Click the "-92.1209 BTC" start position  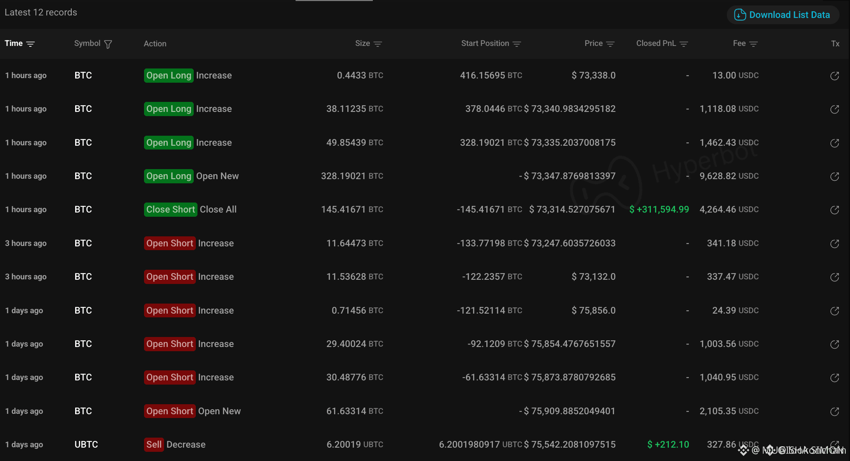tap(495, 344)
